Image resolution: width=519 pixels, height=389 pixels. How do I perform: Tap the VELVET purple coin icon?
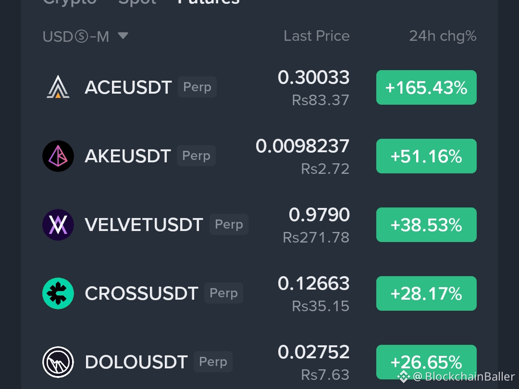58,225
